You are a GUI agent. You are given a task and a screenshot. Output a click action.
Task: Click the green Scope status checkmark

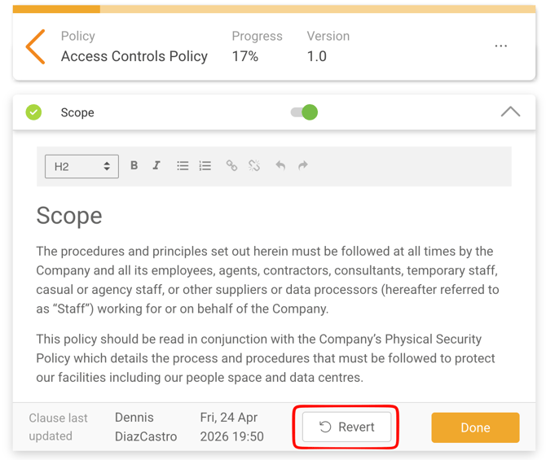coord(33,112)
